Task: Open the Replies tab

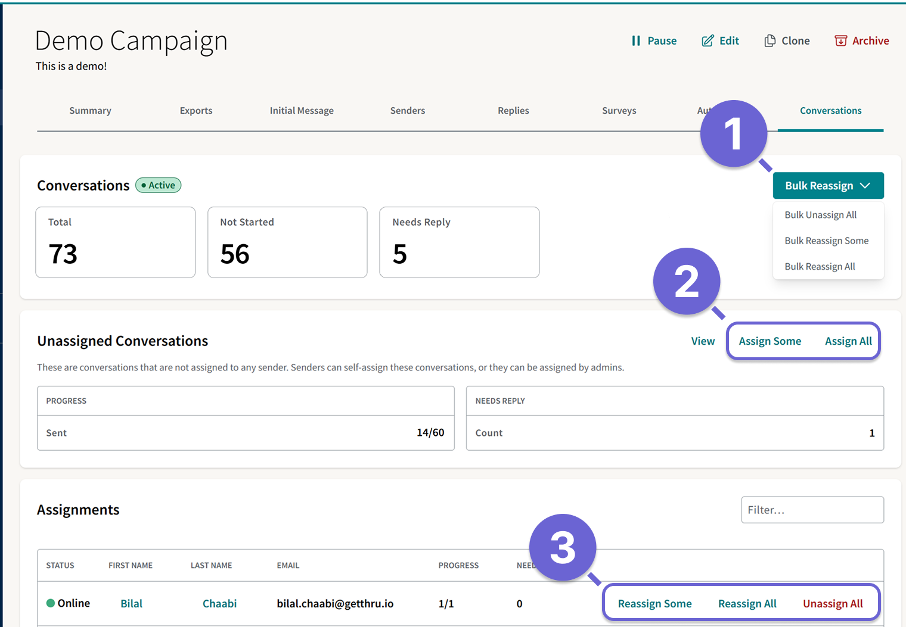Action: pyautogui.click(x=513, y=111)
